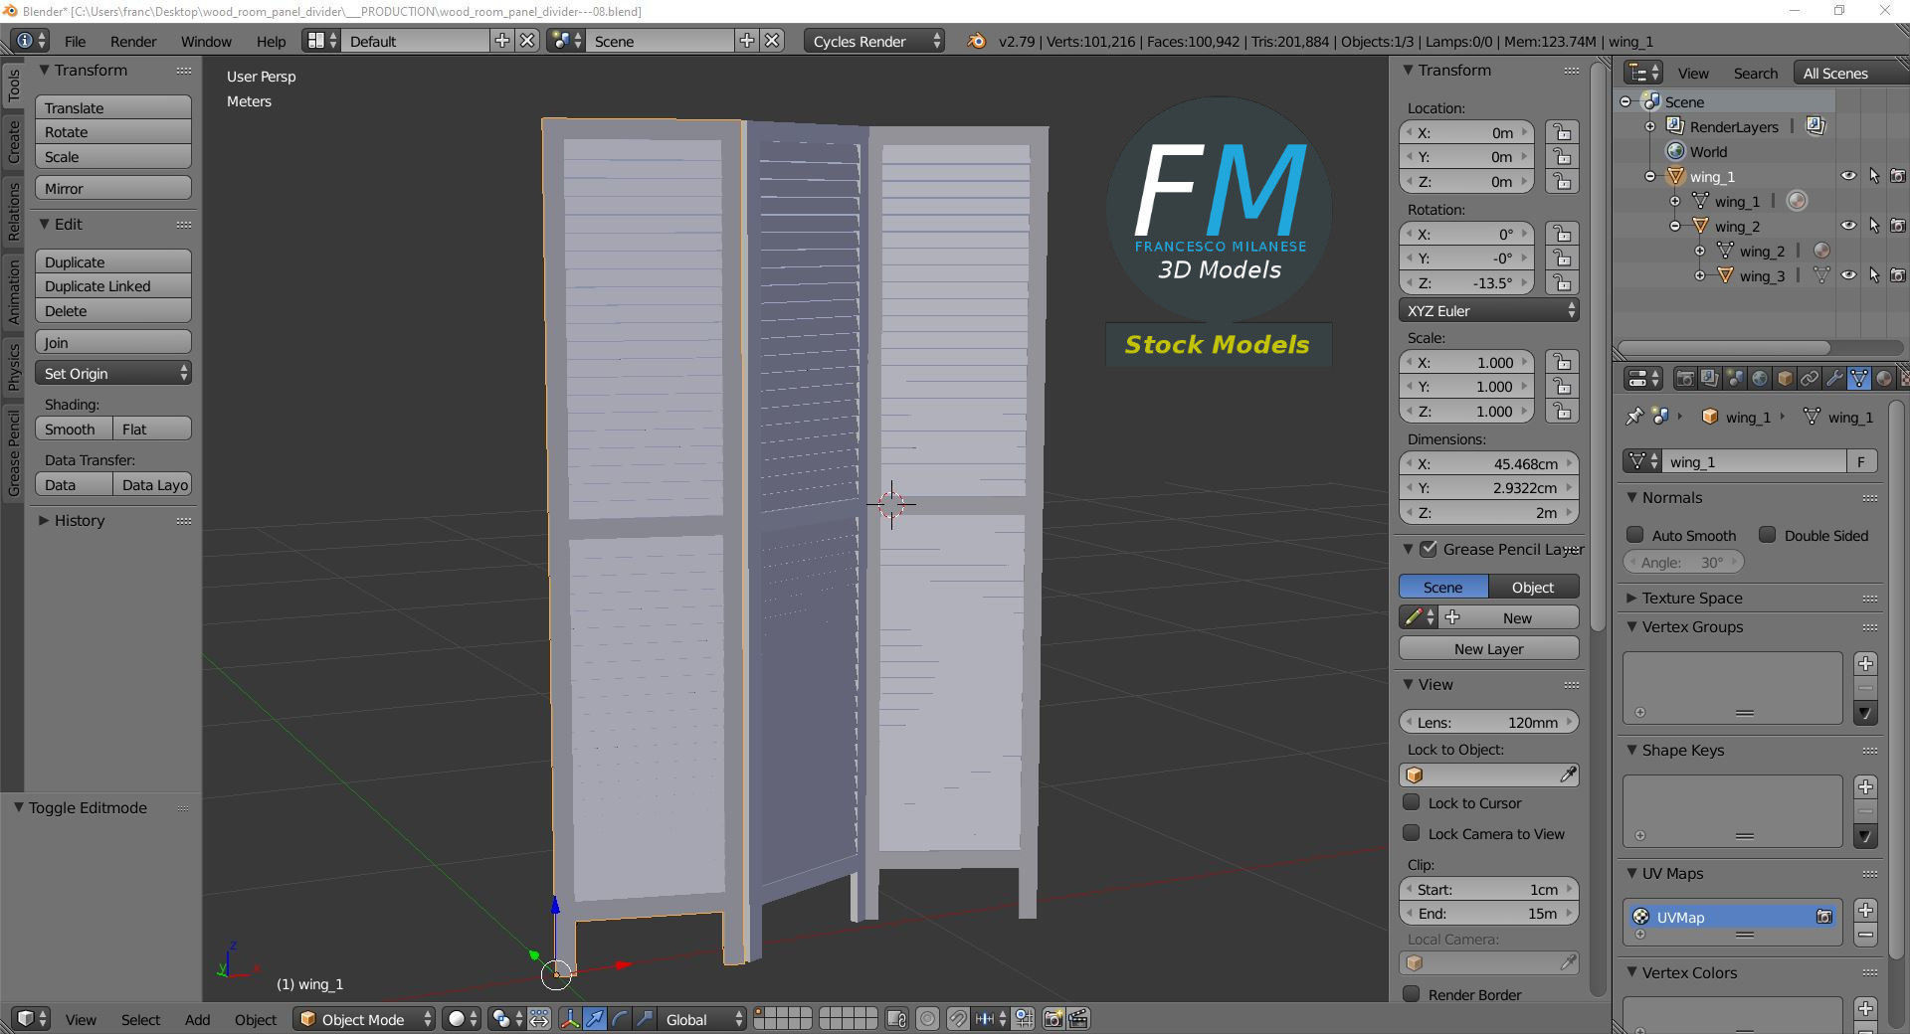This screenshot has height=1034, width=1910.
Task: Open the XYZ Euler rotation mode dropdown
Action: (x=1489, y=310)
